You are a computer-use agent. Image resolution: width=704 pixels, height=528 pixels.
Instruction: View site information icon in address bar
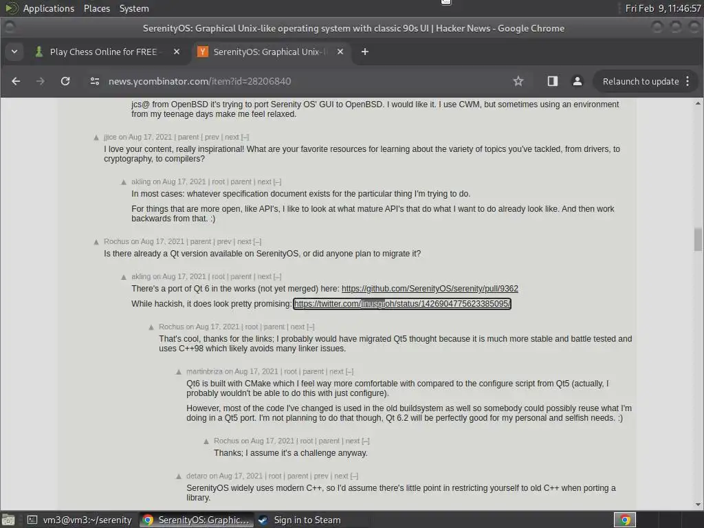click(95, 81)
